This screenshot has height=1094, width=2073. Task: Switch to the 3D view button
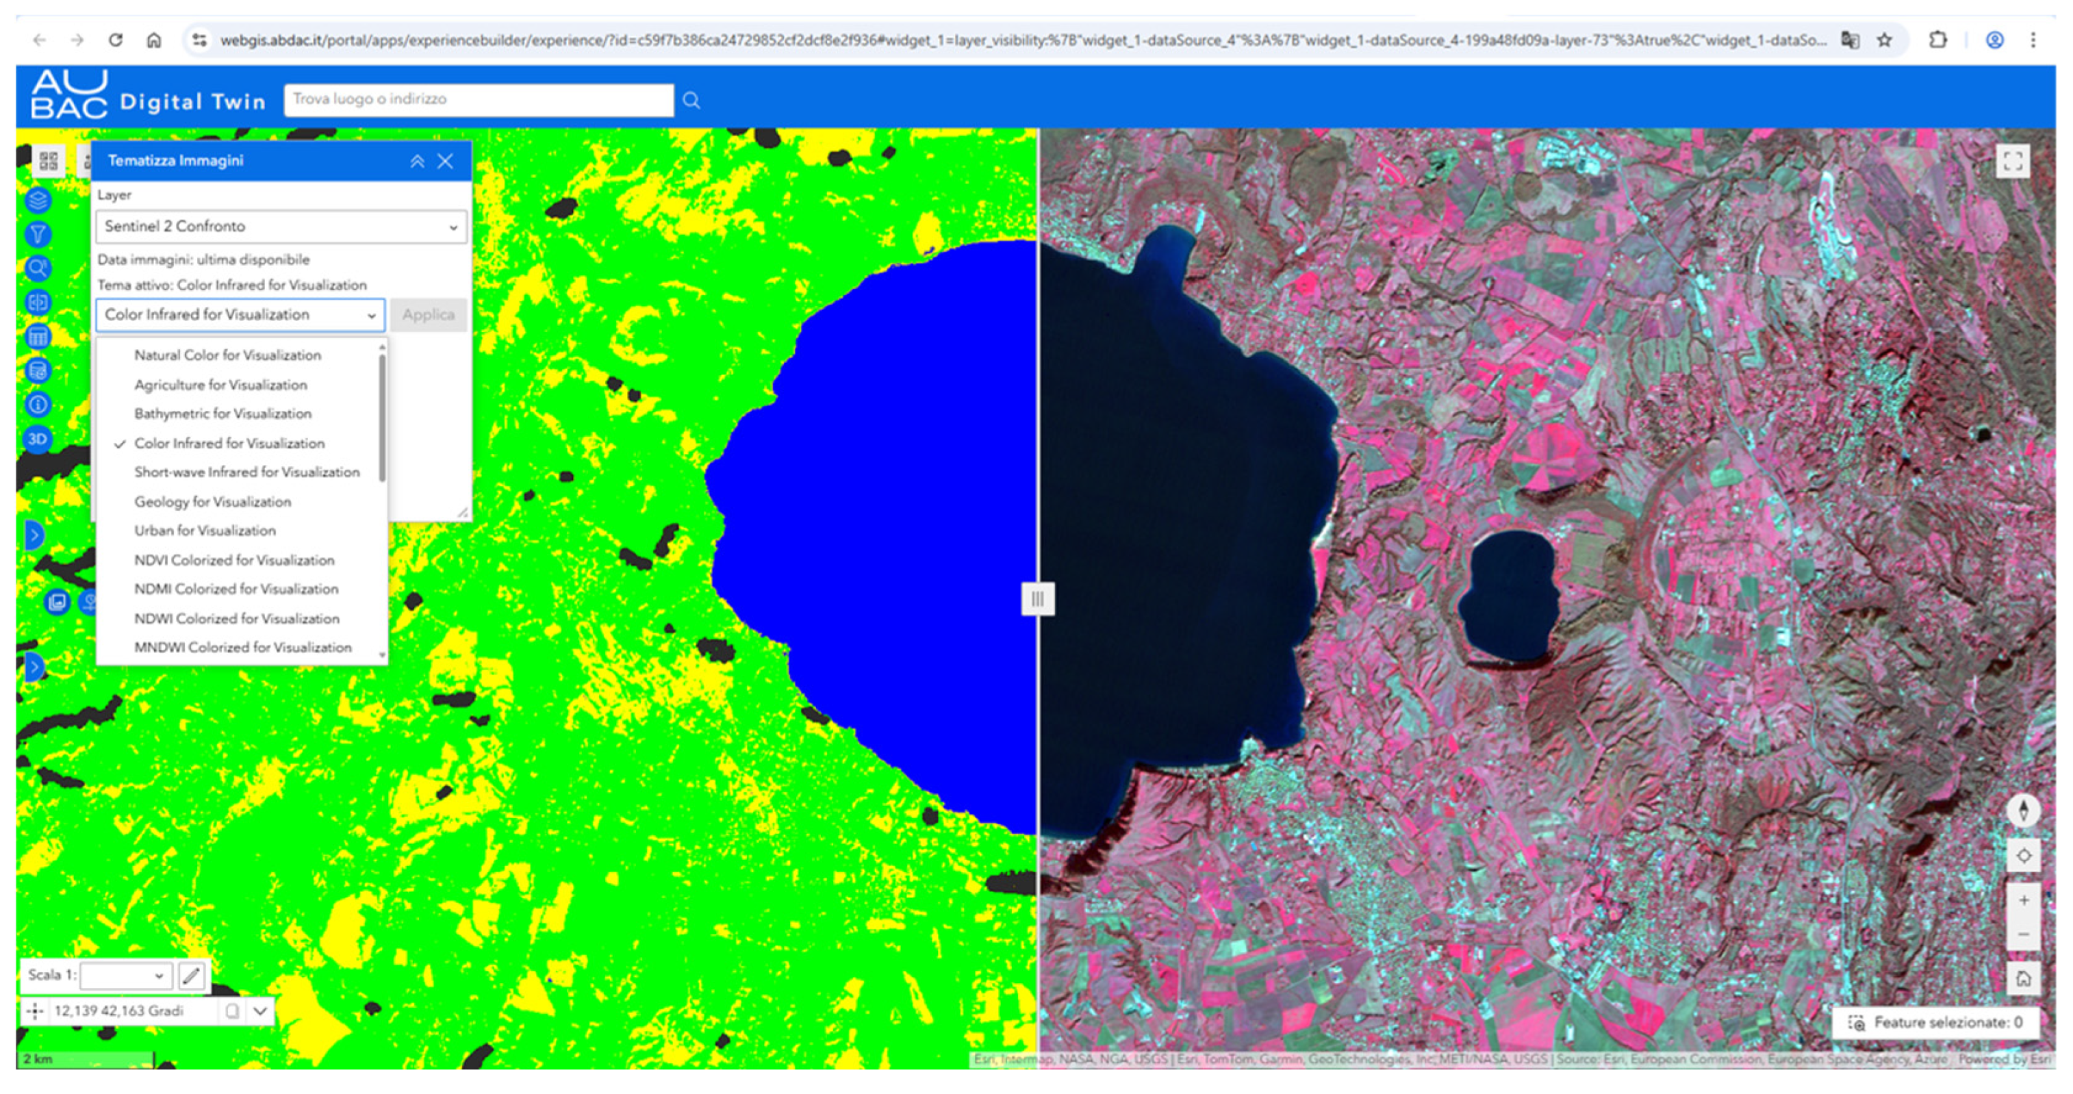38,439
